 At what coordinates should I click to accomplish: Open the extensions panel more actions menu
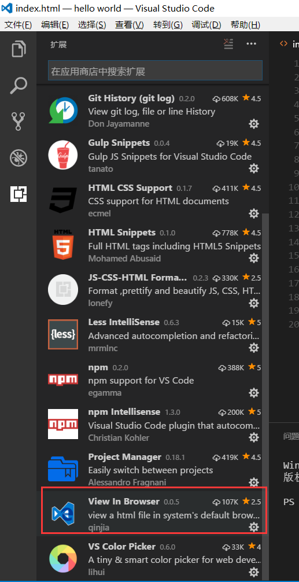coord(251,44)
